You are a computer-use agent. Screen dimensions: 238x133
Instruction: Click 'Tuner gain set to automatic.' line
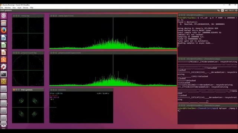pyautogui.click(x=193, y=41)
